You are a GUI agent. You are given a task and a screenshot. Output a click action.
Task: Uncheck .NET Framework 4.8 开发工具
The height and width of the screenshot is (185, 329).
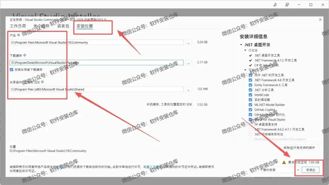click(x=250, y=80)
